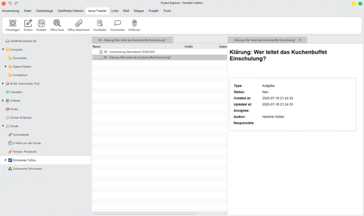
Task: Click the Hinzufügen toolbar icon
Action: point(13,23)
